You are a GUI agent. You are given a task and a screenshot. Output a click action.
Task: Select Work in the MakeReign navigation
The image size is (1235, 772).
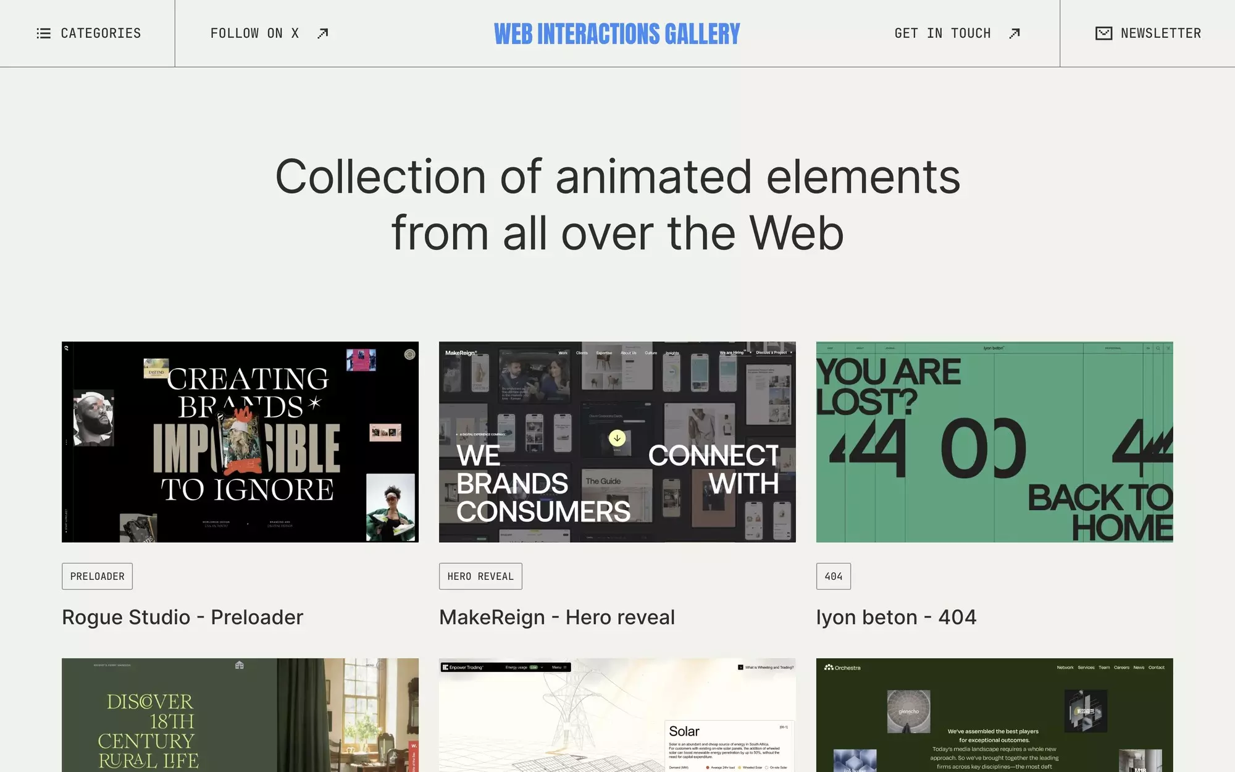coord(563,353)
